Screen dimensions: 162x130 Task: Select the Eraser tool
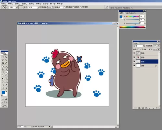(x=3, y=72)
